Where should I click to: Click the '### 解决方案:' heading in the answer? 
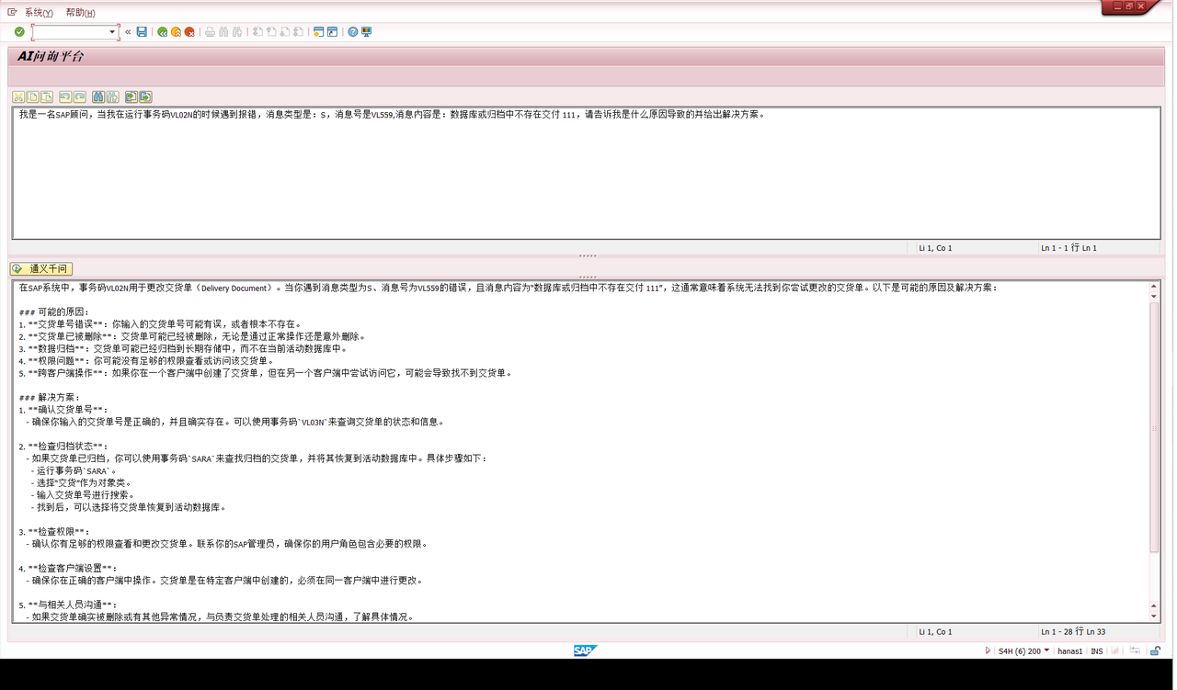click(50, 397)
